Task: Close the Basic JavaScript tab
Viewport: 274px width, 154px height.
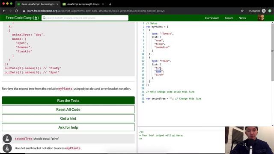Action: coord(57,4)
